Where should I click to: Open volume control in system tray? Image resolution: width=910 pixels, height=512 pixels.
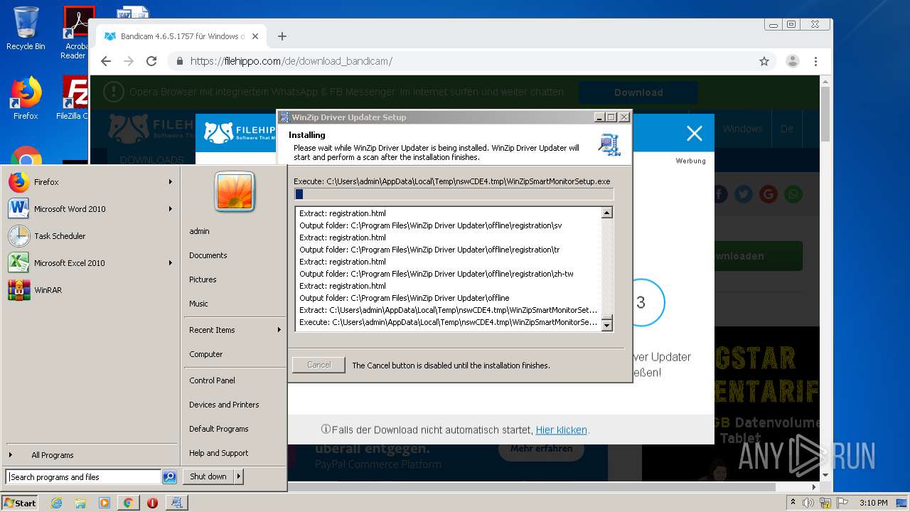pos(808,503)
